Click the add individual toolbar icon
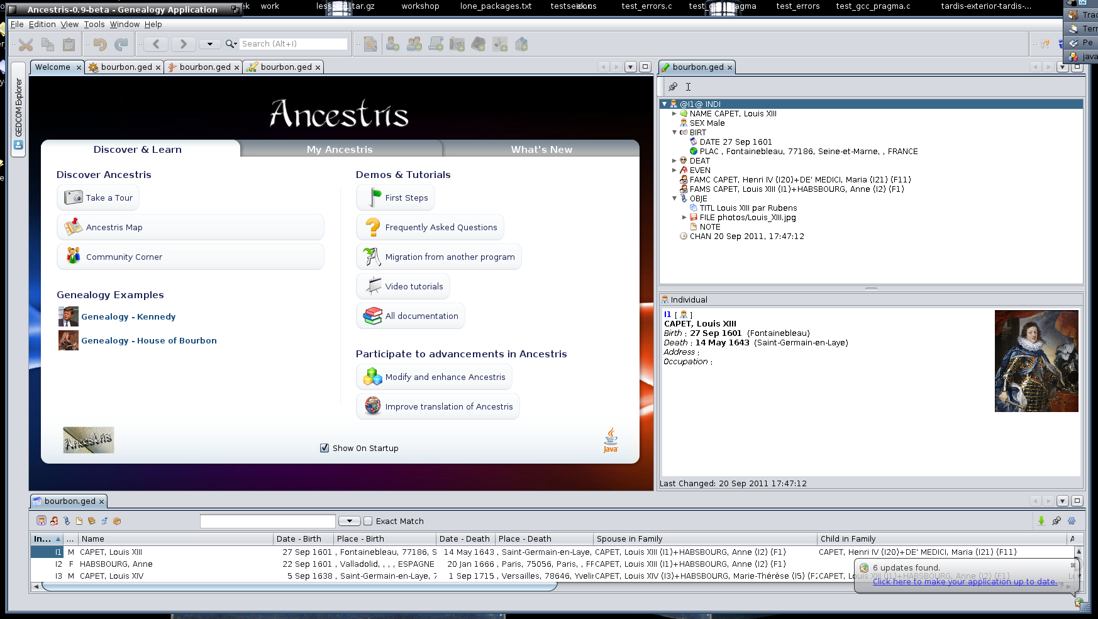Screen dimensions: 1098x619 (393, 44)
